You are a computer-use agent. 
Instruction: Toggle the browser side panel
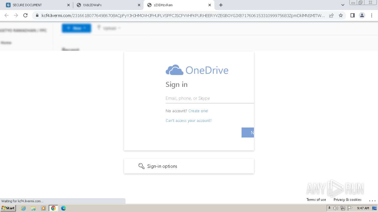tap(352, 16)
